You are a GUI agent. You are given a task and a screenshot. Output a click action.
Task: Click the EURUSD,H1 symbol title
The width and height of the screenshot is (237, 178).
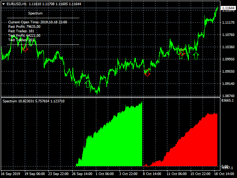click(x=17, y=4)
